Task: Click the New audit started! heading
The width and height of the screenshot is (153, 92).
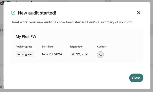Action: [x=37, y=13]
